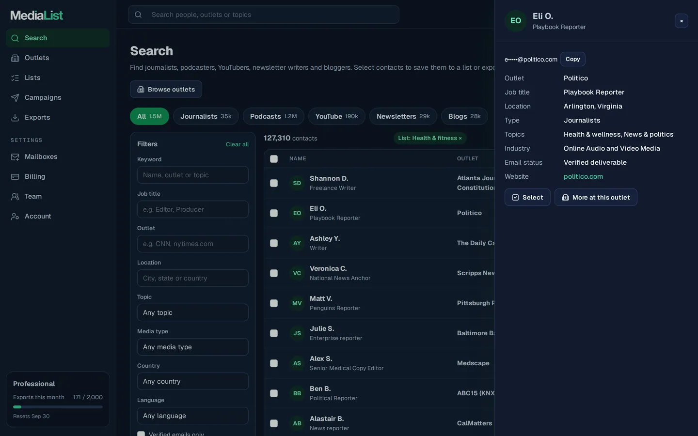Click the Select button in detail panel

click(x=527, y=197)
